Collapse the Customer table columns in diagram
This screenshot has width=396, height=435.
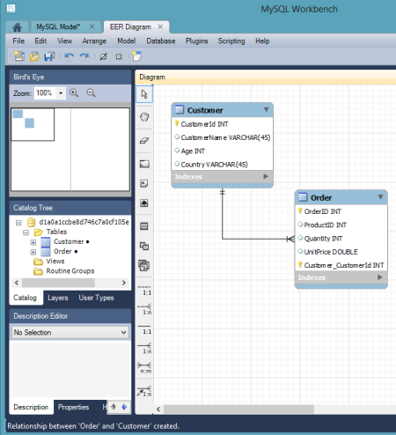[266, 109]
